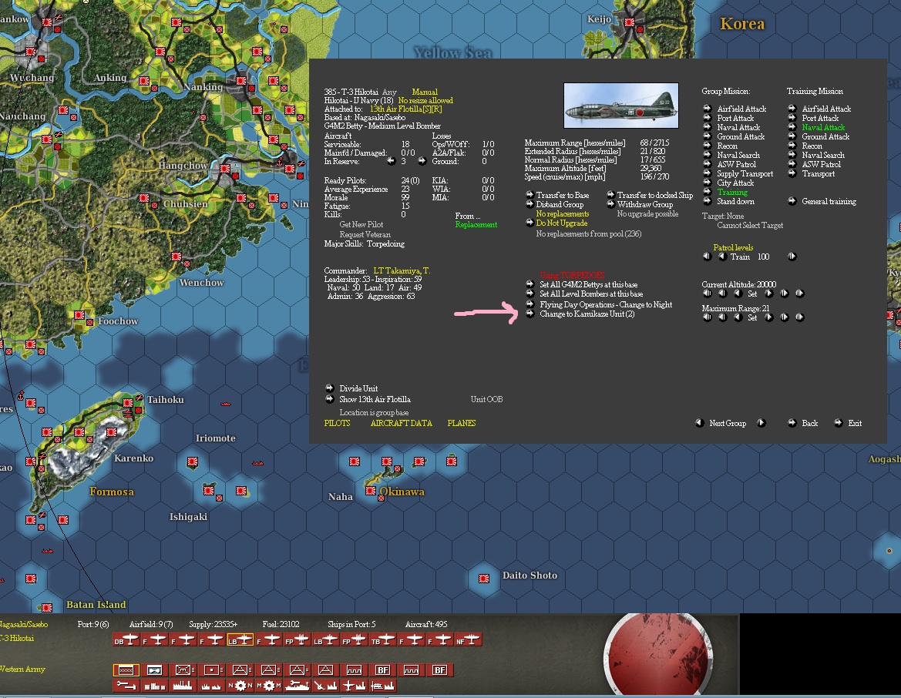The width and height of the screenshot is (901, 698).
Task: Set group mission to Port Attack
Action: tap(708, 117)
